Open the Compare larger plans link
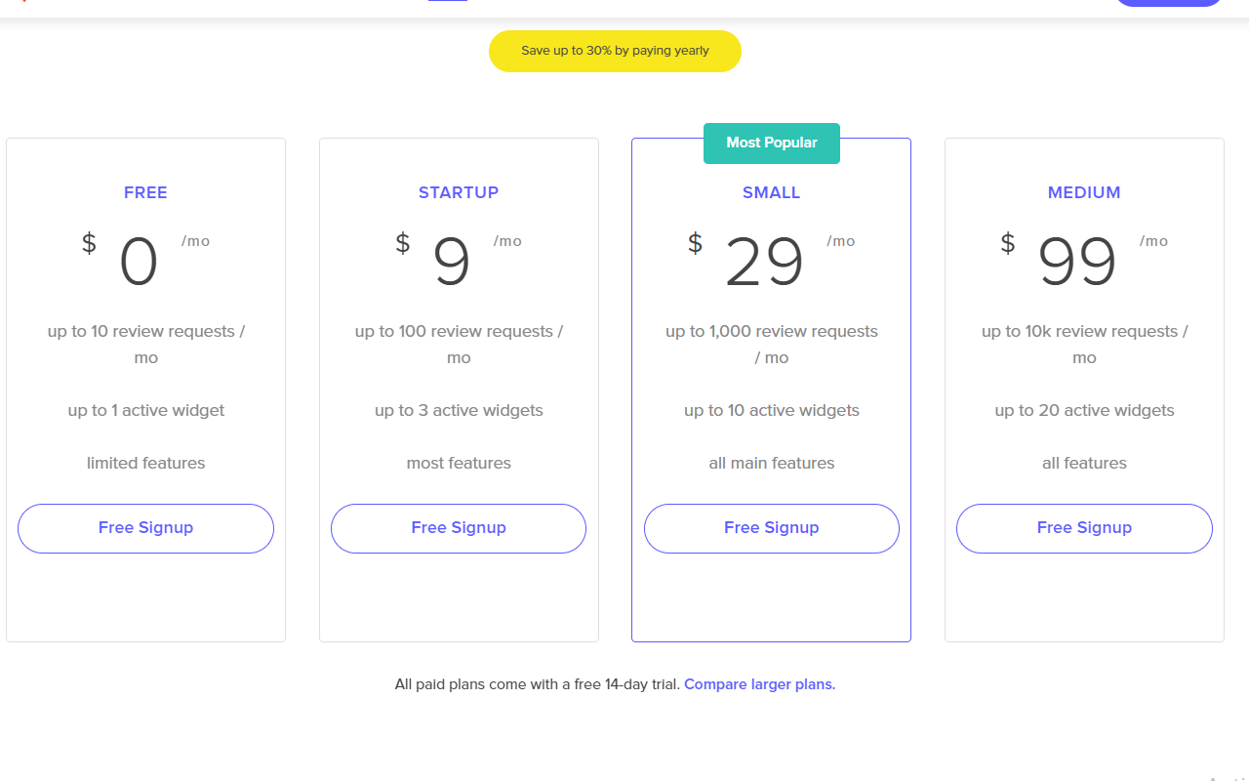The height and width of the screenshot is (781, 1249). coord(759,684)
